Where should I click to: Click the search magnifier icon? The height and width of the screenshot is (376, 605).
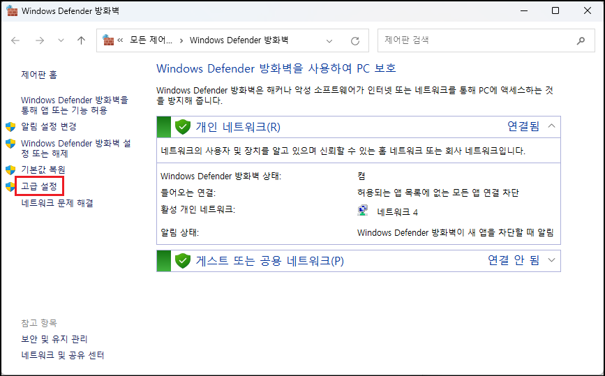click(581, 40)
